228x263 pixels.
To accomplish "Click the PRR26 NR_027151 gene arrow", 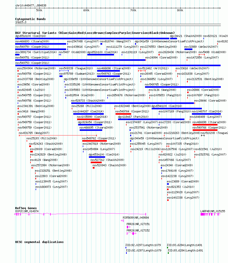I will (129, 227).
